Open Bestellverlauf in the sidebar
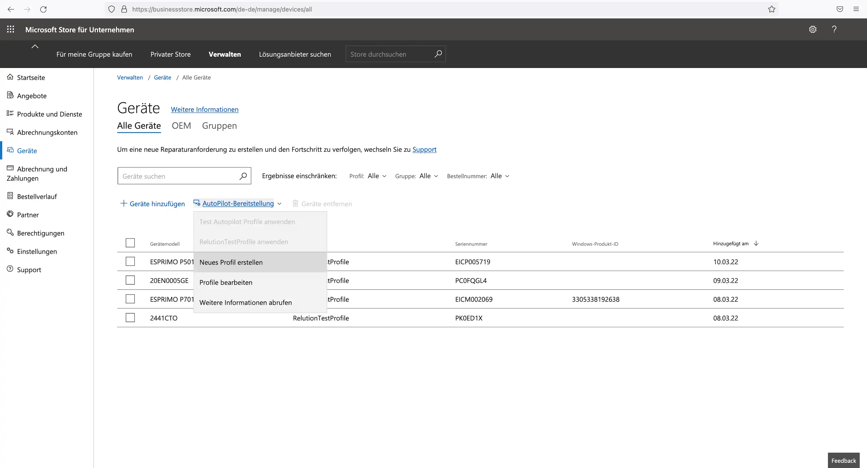The width and height of the screenshot is (867, 468). (x=32, y=196)
